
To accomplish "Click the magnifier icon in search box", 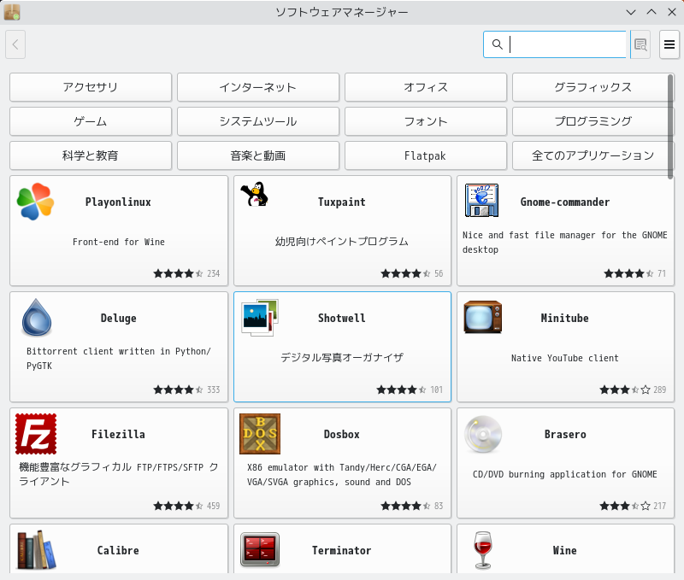I will tap(498, 44).
